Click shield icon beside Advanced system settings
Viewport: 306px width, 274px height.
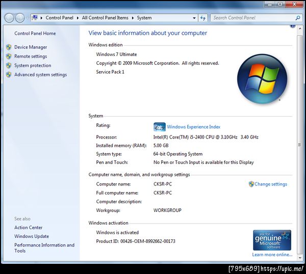click(x=9, y=75)
